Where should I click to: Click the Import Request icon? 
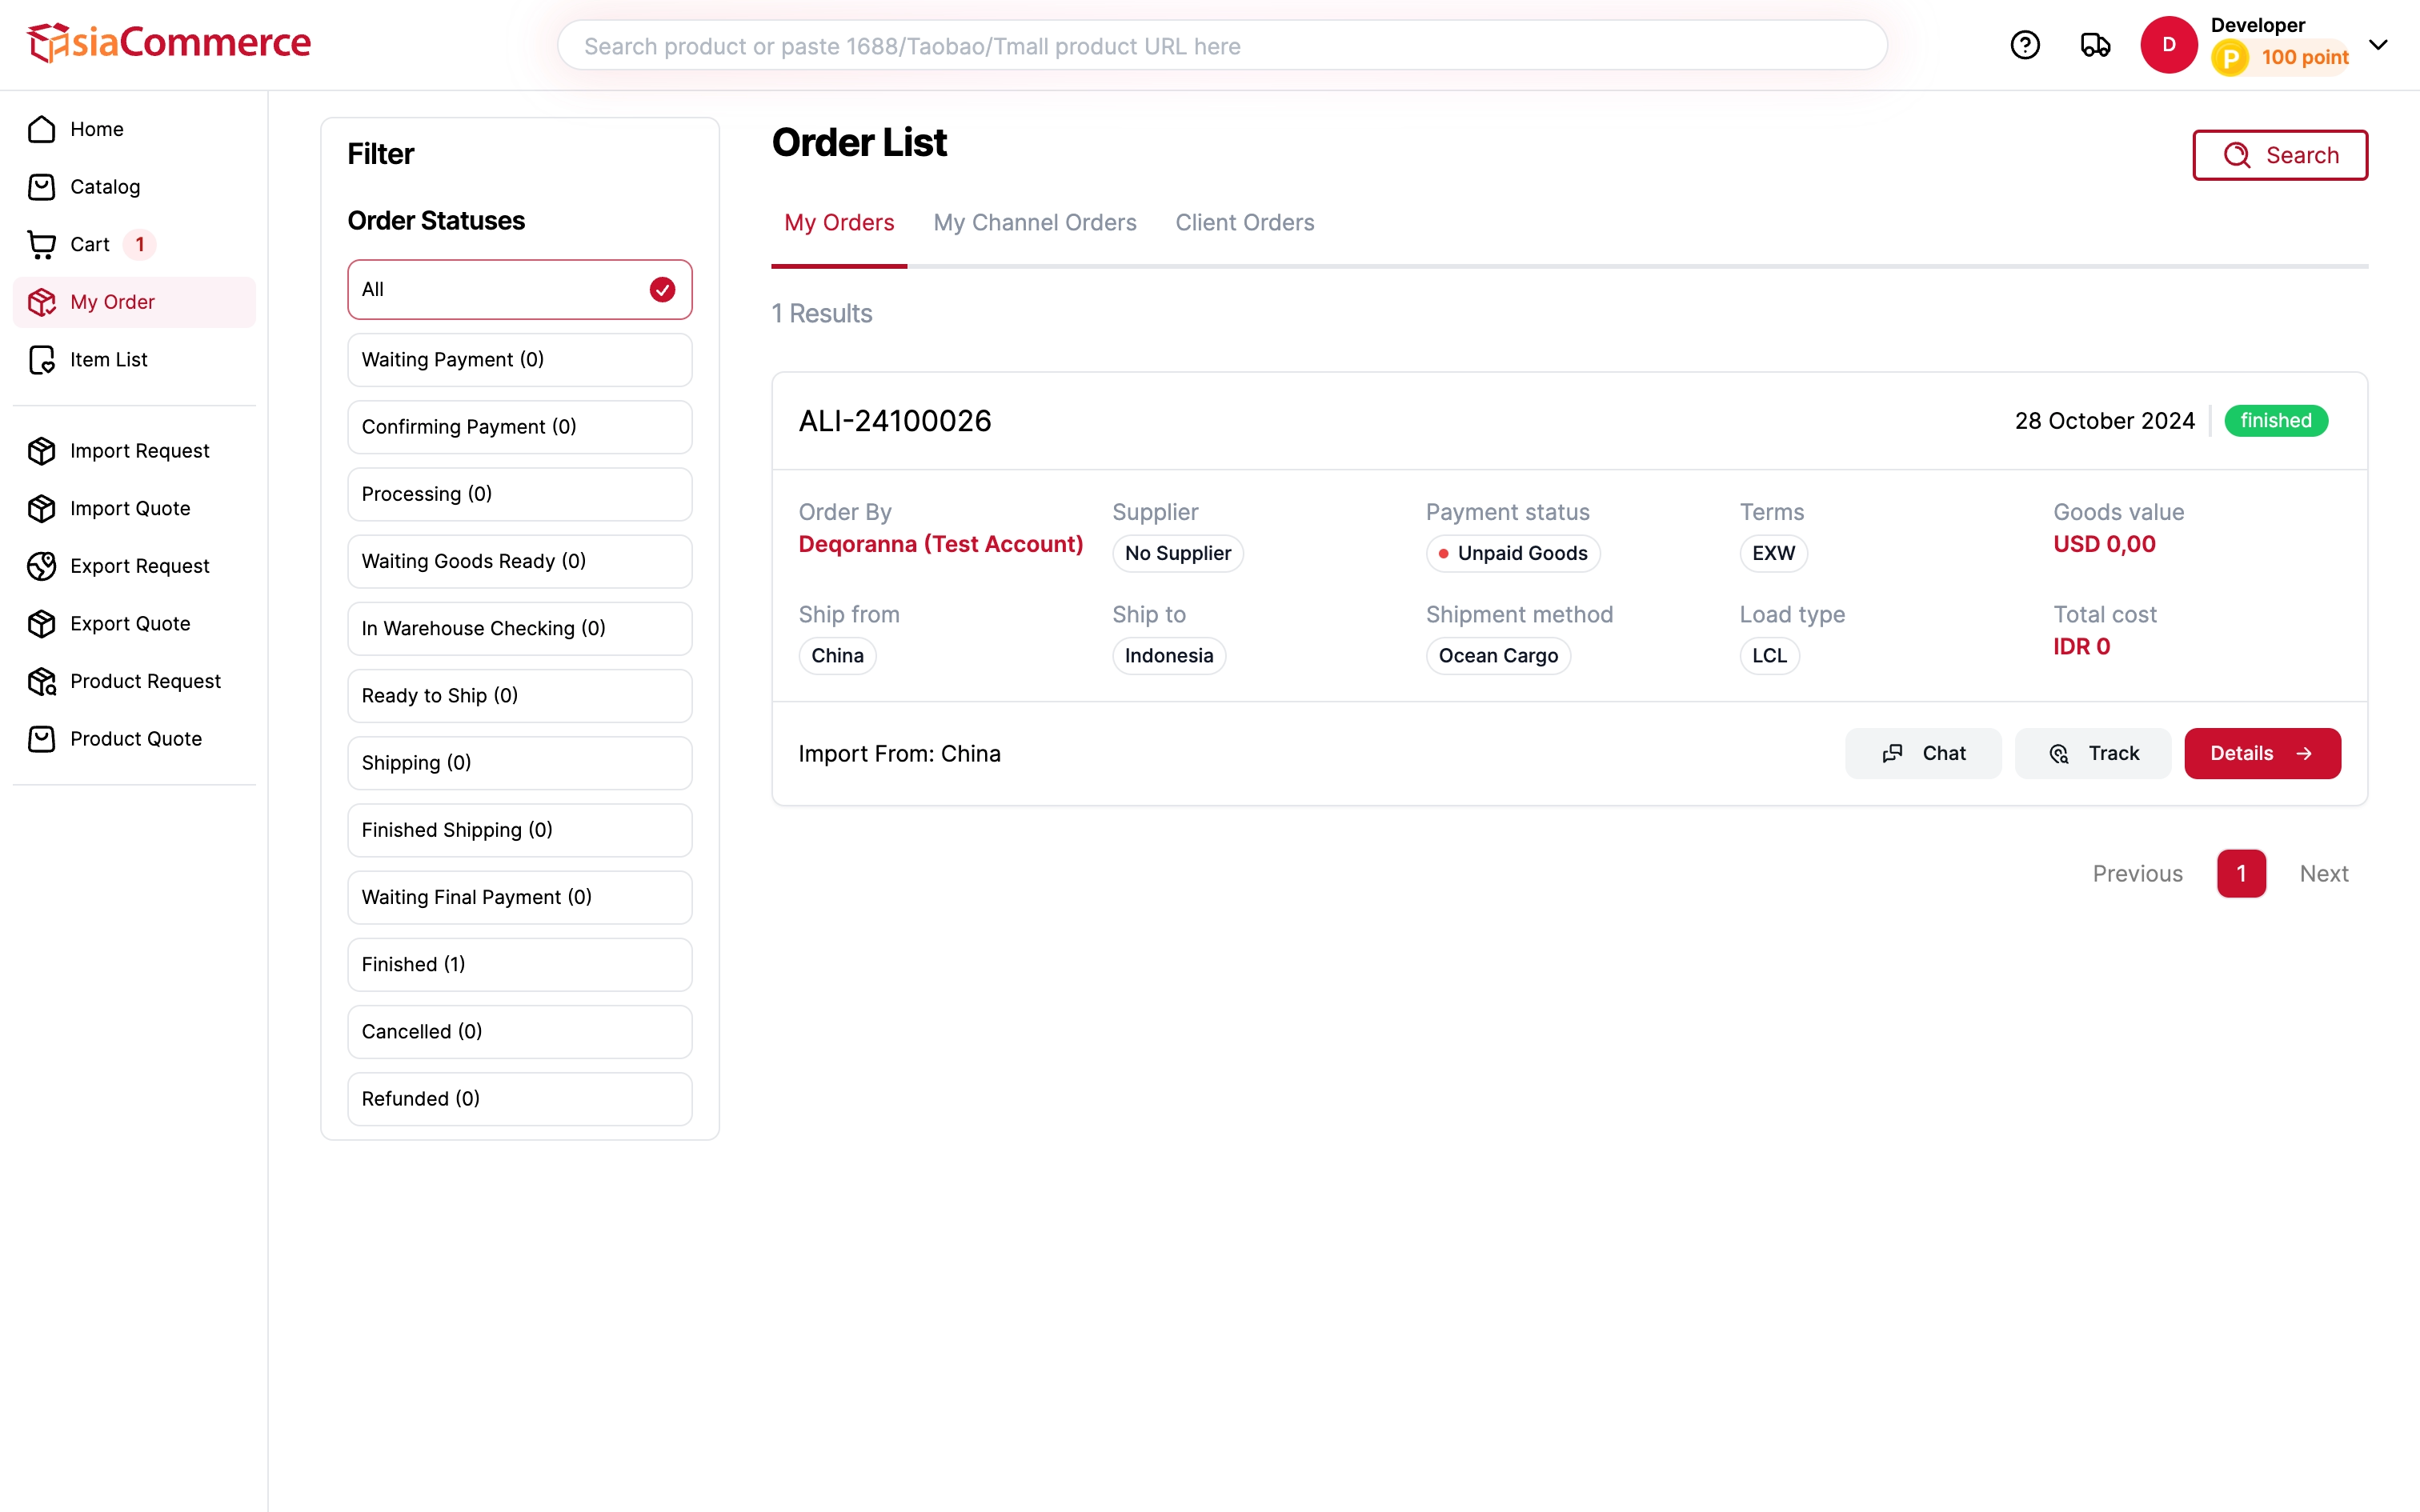(x=42, y=451)
